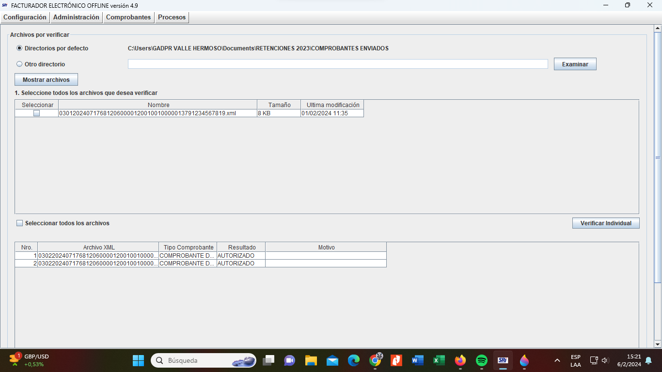Open the Comprobantes menu
Viewport: 662px width, 372px height.
(128, 17)
